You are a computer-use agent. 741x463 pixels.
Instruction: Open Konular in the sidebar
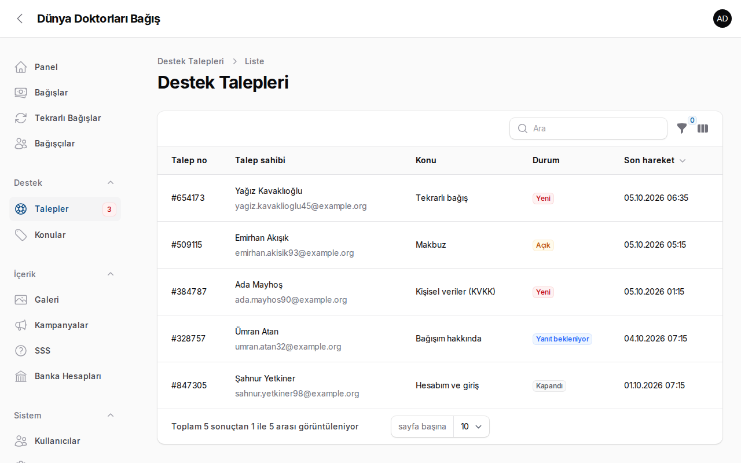[65, 235]
